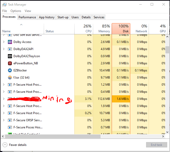Expand the DolbyDAX2API process group
This screenshot has width=170, height=152.
point(4,49)
